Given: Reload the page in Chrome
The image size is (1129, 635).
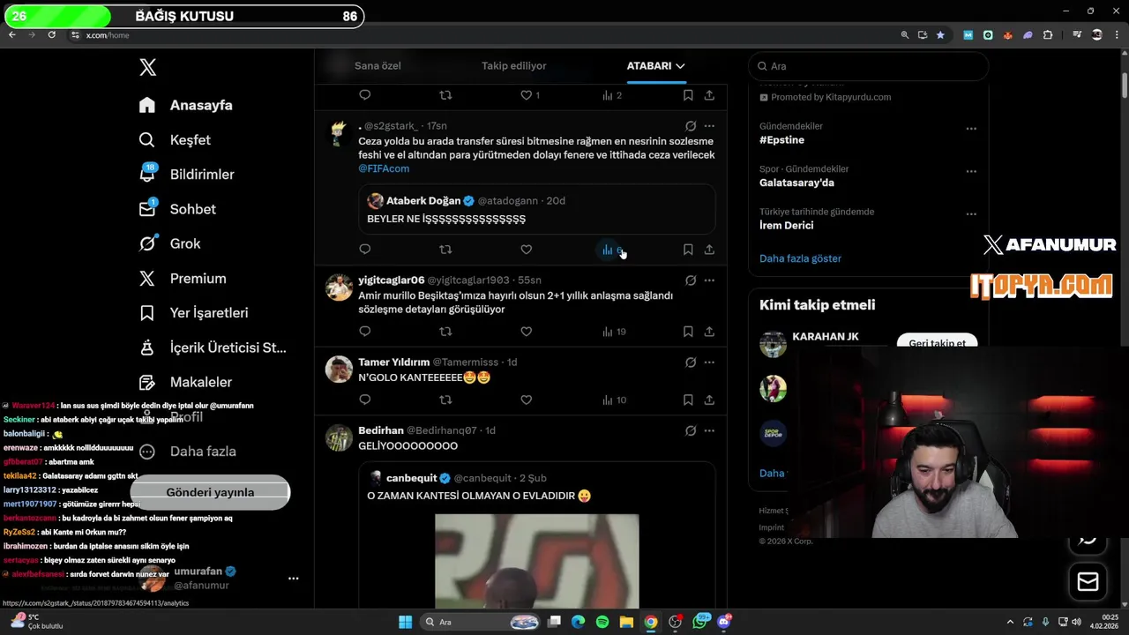Looking at the screenshot, I should click(x=52, y=34).
